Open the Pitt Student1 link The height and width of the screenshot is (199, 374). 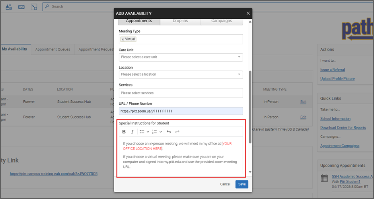coord(350,181)
